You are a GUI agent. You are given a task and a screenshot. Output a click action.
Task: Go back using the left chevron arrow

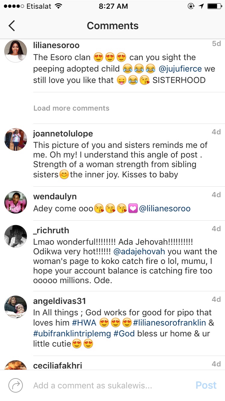point(12,26)
